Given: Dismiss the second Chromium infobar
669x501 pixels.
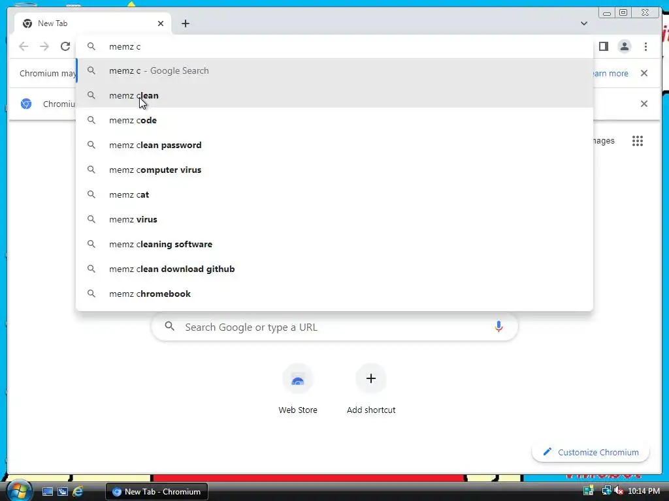Looking at the screenshot, I should click(644, 104).
